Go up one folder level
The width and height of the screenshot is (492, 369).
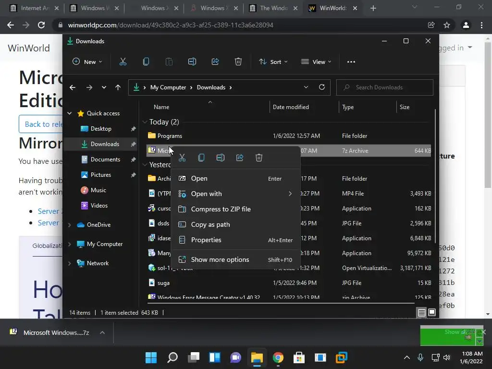pos(118,87)
